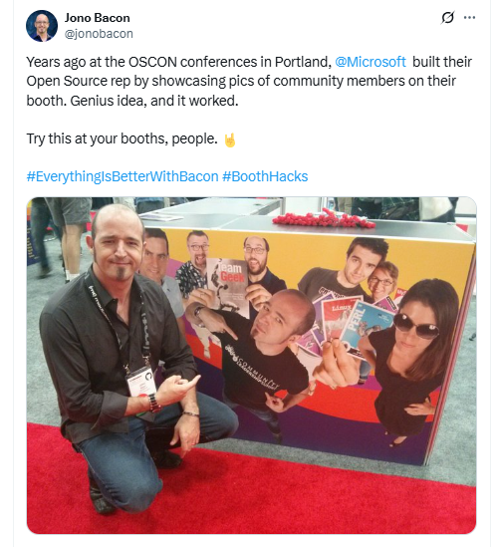The height and width of the screenshot is (547, 498).
Task: Click the Team Geek book in photo
Action: tap(228, 284)
